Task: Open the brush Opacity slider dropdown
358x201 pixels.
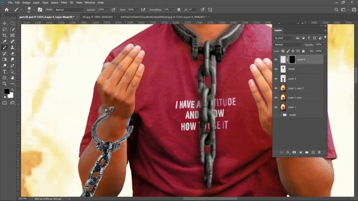Action: 106,9
